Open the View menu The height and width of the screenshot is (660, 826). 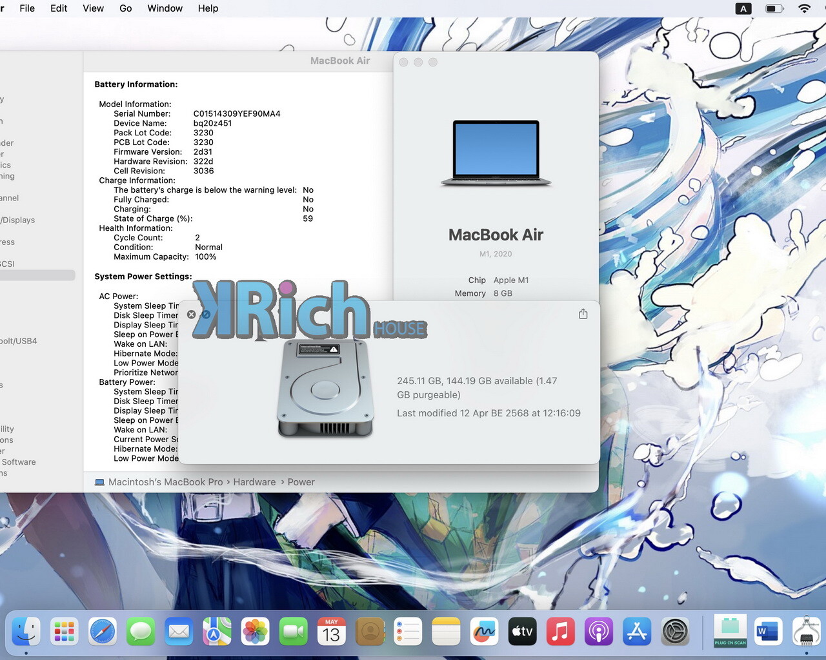(94, 8)
